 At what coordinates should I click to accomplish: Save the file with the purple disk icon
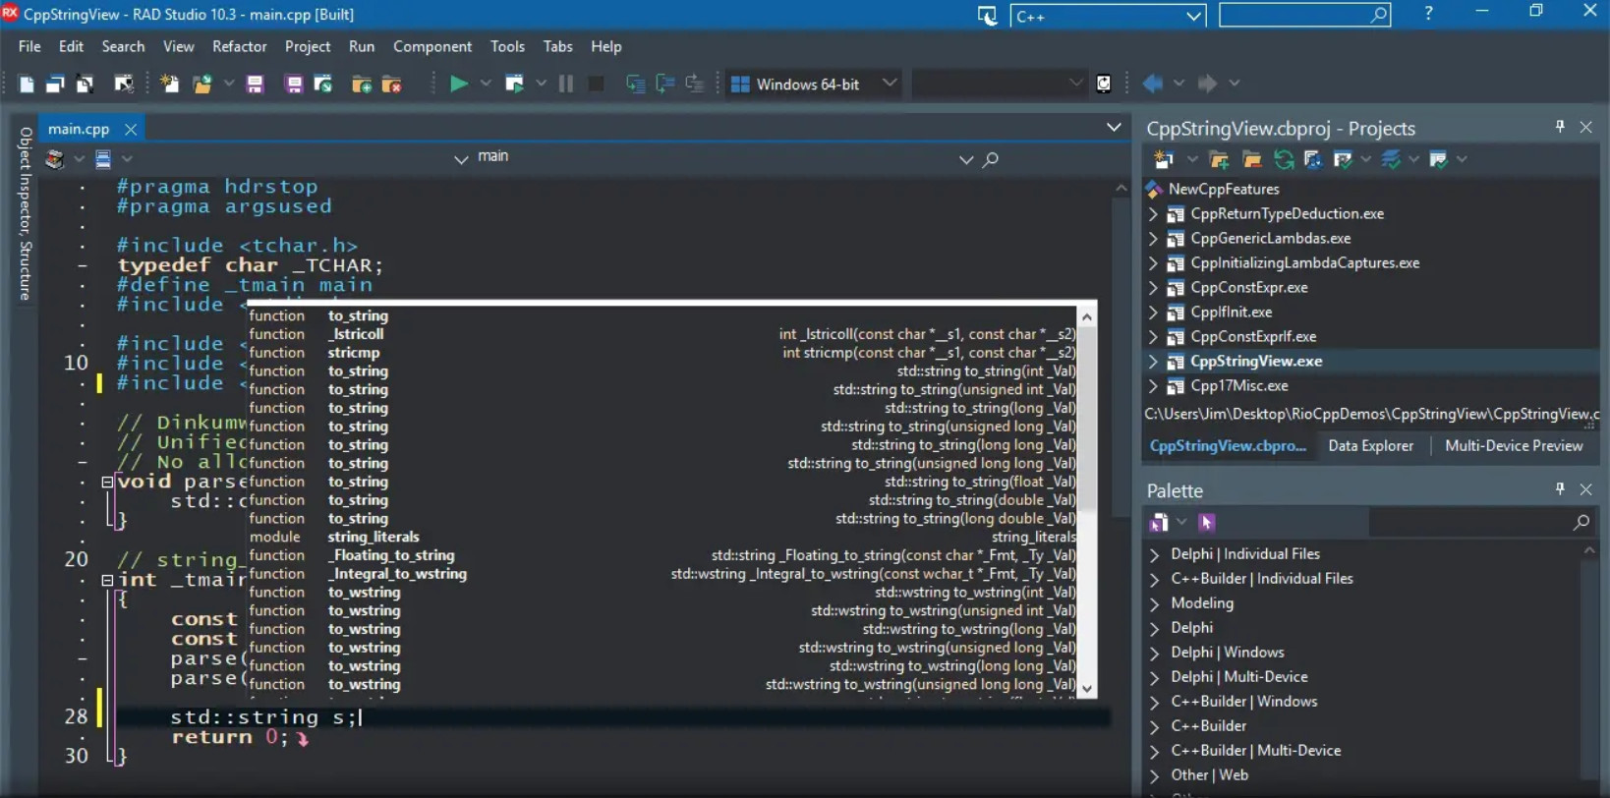[255, 85]
